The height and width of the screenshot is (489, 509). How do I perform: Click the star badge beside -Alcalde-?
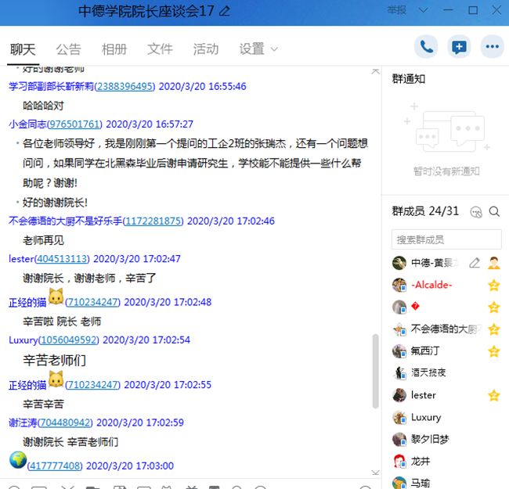pos(493,285)
